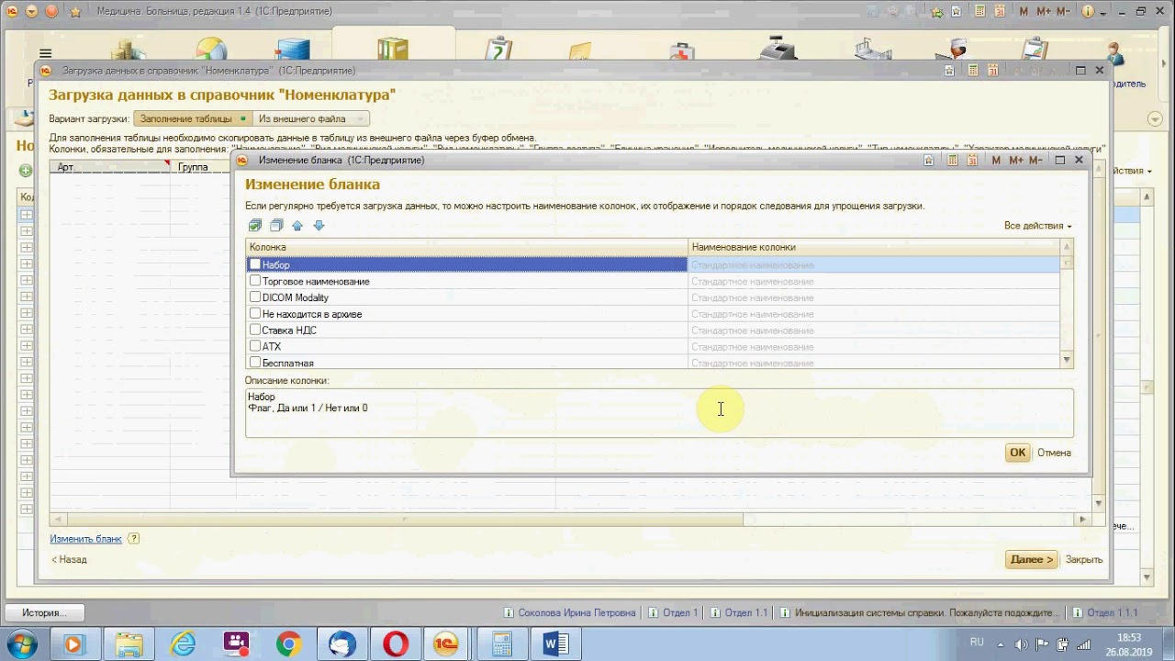Click the help question mark next to Изменить бланк
This screenshot has width=1175, height=661.
coord(134,539)
